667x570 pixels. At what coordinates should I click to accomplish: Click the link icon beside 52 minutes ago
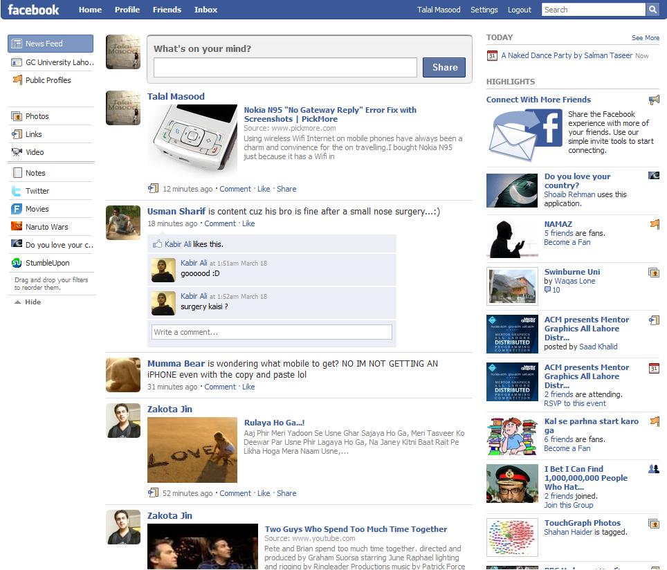click(x=153, y=493)
